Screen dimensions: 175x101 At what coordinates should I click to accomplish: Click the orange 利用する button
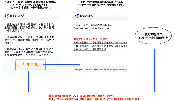click(30, 65)
